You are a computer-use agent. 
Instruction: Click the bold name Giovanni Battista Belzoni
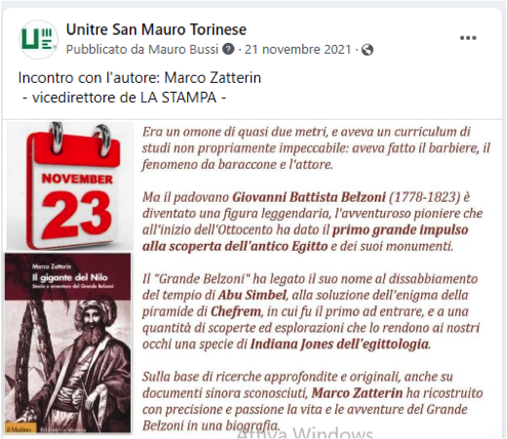pos(309,197)
